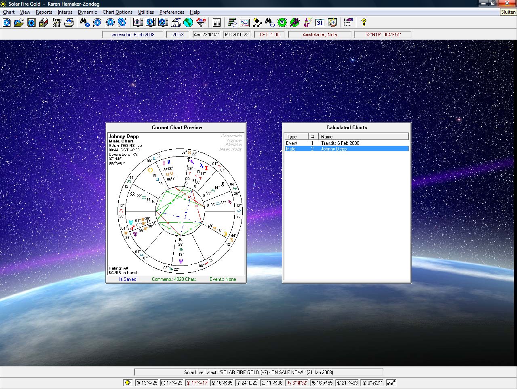
Task: Open the Dynamic menu
Action: coord(87,12)
